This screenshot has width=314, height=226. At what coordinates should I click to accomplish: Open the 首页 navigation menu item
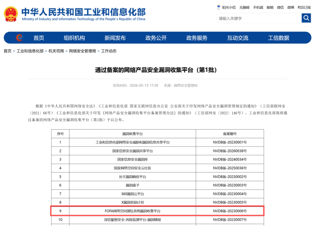click(39, 38)
